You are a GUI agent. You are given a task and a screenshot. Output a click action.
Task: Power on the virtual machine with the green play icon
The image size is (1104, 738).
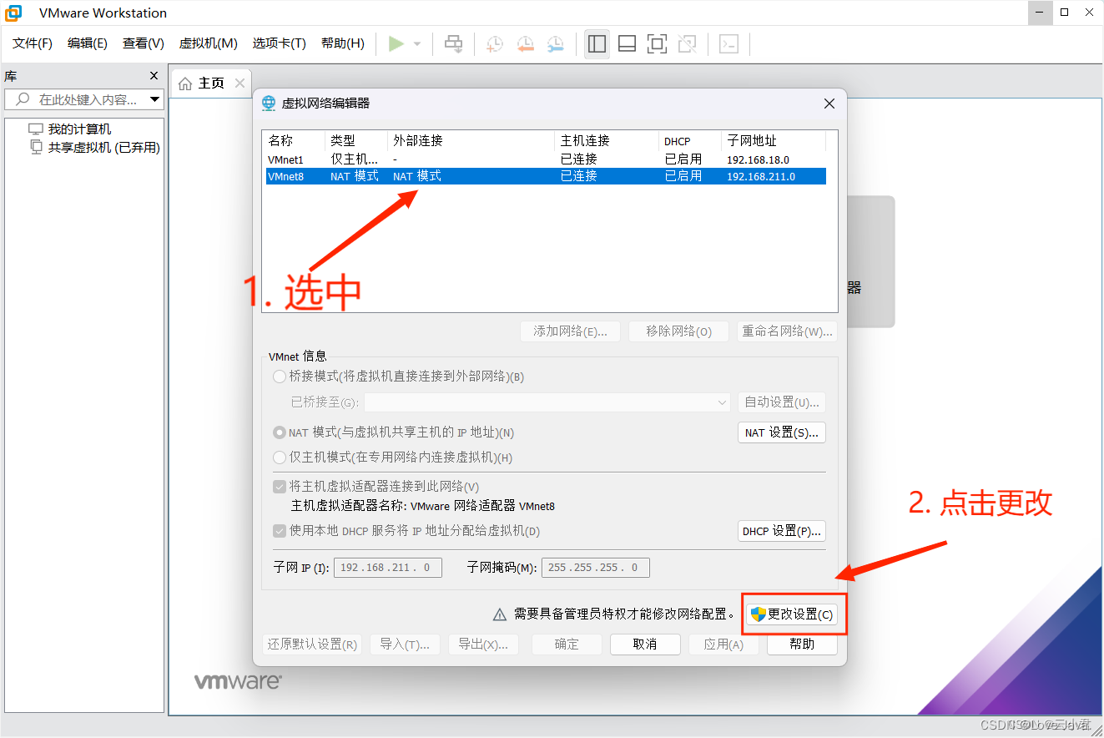click(x=396, y=43)
